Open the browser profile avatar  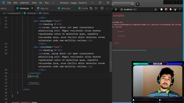pyautogui.click(x=175, y=9)
